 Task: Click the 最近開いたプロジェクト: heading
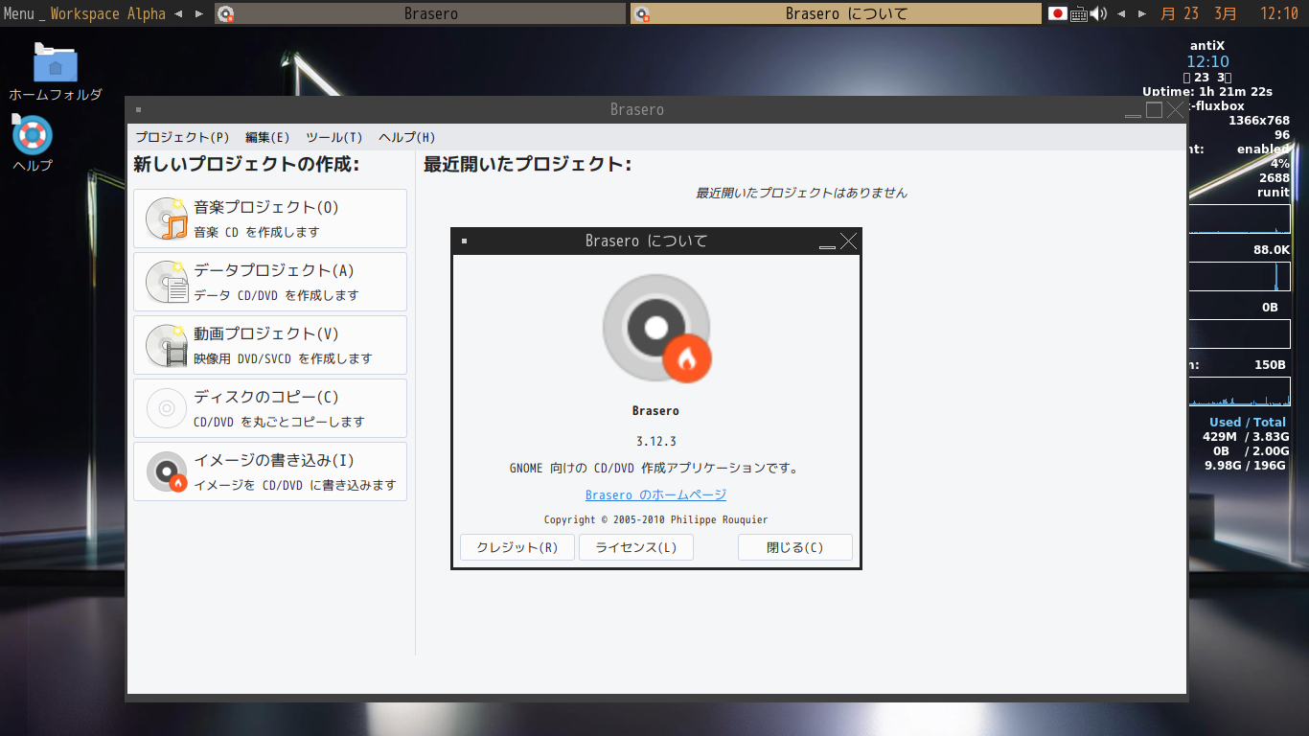[528, 164]
